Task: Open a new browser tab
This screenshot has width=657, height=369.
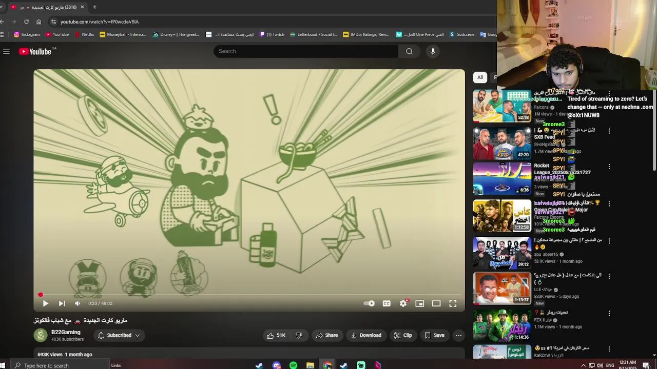Action: 94,7
